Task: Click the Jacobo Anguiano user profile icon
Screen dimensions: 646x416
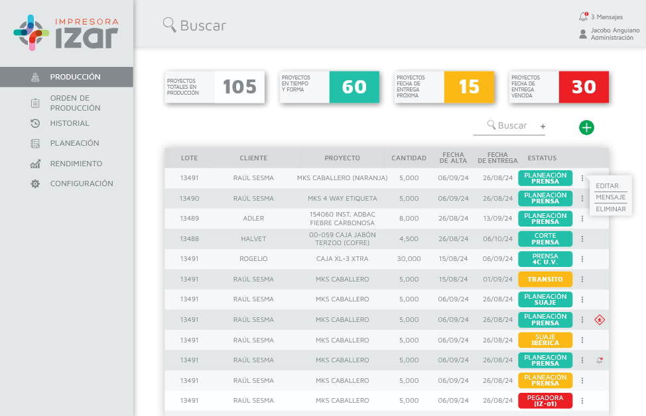Action: coord(583,34)
